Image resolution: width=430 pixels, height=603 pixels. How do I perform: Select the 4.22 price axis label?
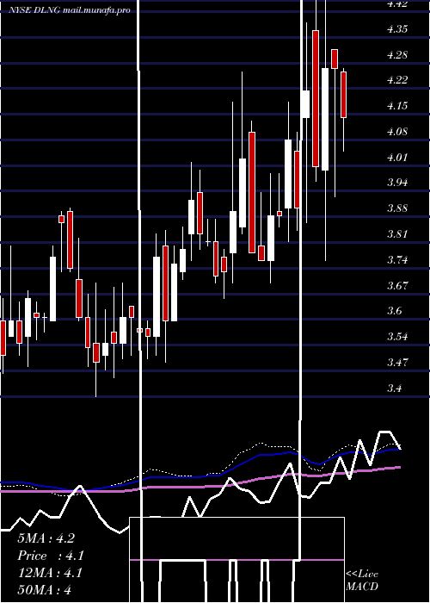[x=397, y=80]
